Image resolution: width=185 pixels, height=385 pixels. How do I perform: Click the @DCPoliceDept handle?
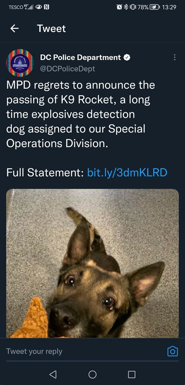click(68, 69)
